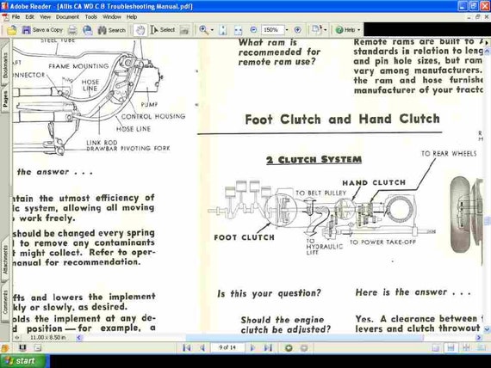Go to the first page
491x368 pixels.
click(187, 347)
